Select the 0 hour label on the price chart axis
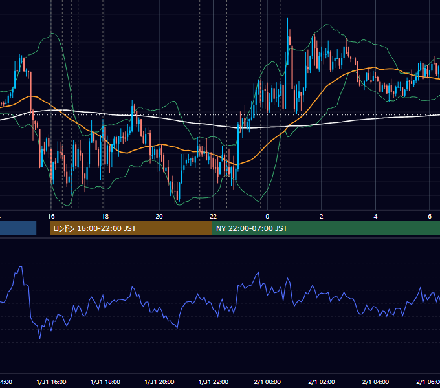 click(x=267, y=217)
